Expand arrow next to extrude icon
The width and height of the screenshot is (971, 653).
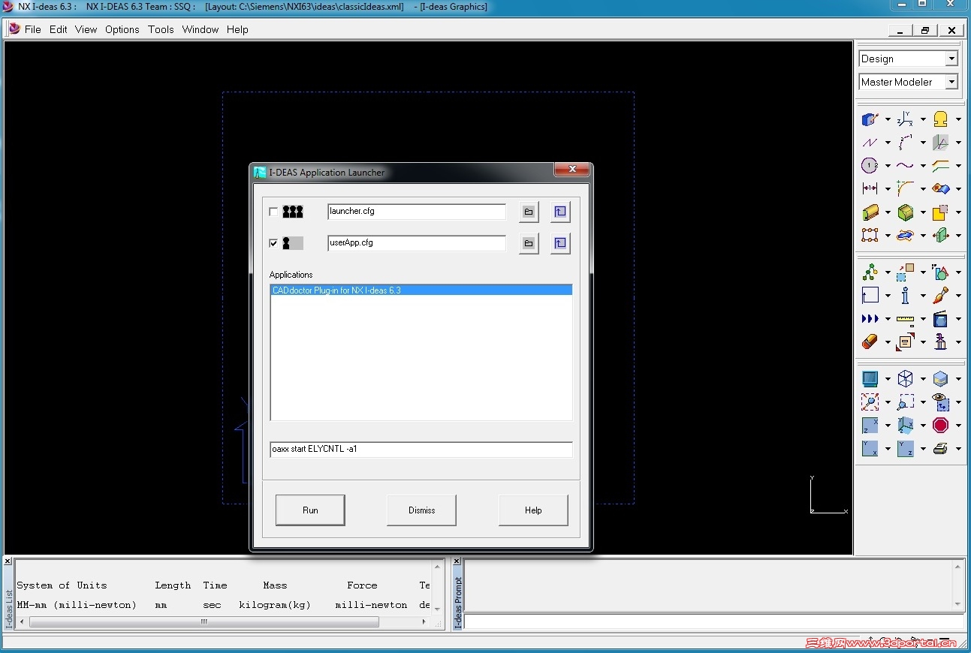[x=888, y=212]
